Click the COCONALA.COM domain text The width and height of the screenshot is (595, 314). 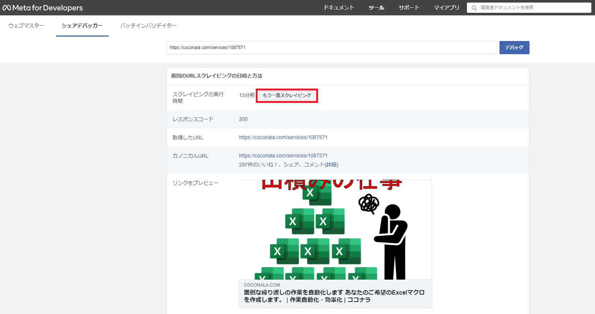tap(262, 285)
